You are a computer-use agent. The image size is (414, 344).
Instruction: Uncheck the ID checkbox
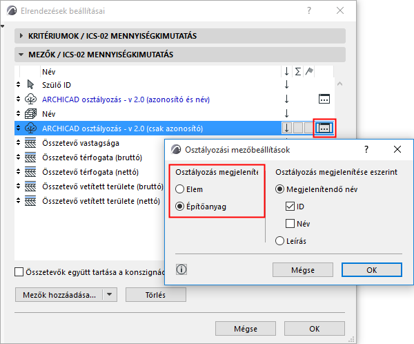point(290,207)
